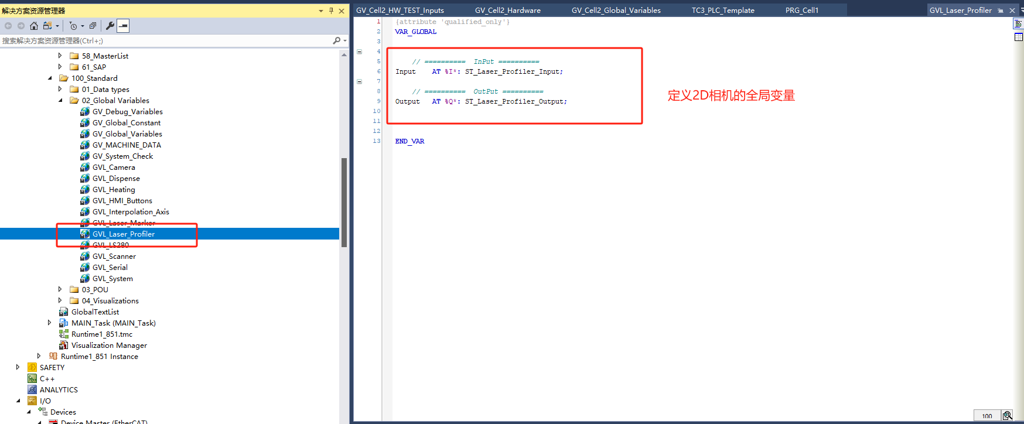
Task: Close the GVL_Laser_Profiler tab
Action: [x=1012, y=11]
